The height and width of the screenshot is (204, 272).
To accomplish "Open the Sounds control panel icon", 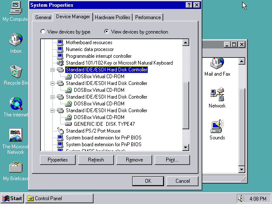I will [217, 127].
